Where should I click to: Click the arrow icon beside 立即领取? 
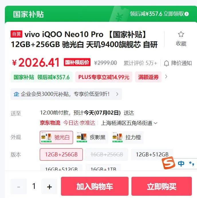point(186,14)
